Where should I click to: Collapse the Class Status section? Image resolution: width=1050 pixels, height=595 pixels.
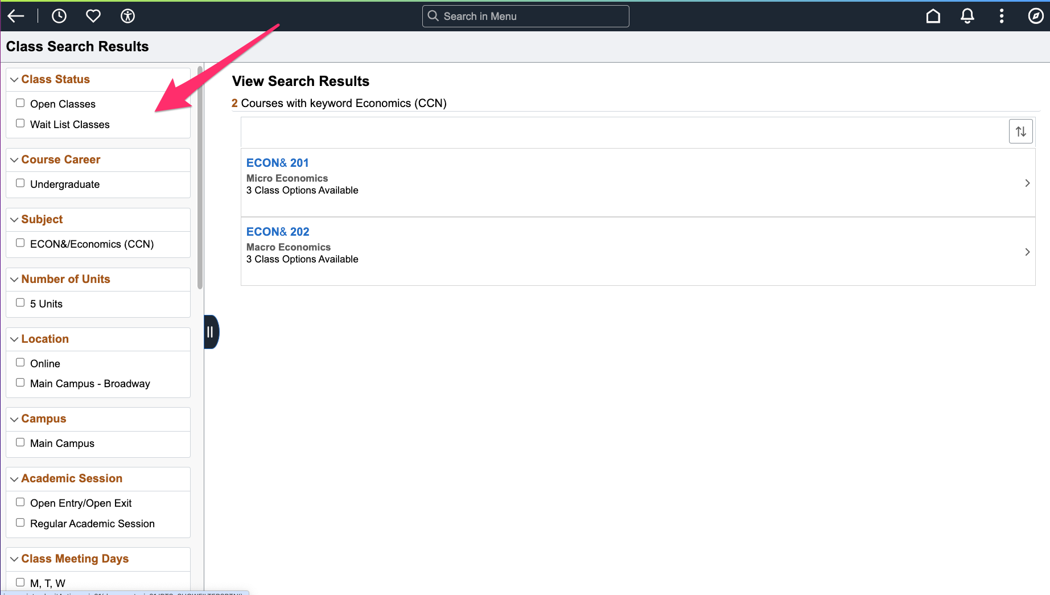tap(14, 79)
